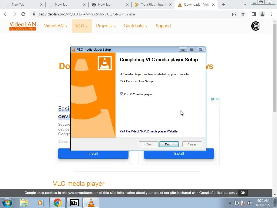Screen dimensions: 277x208
Task: Open Windows Explorer from taskbar
Action: [24, 203]
